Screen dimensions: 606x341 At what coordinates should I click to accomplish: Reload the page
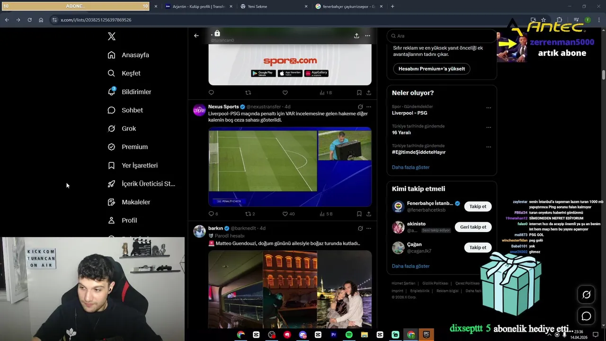(x=29, y=20)
